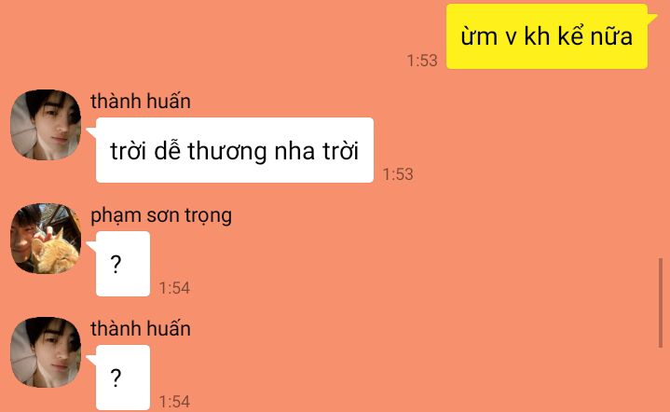
Task: Click the orange cat in phạm sơn trọng's avatar
Action: (55, 253)
